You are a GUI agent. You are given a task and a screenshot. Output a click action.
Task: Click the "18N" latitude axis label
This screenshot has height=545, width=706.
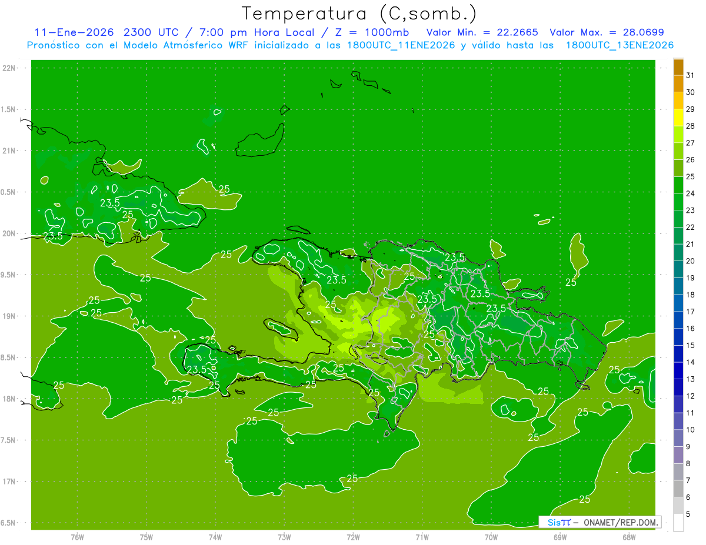point(10,399)
